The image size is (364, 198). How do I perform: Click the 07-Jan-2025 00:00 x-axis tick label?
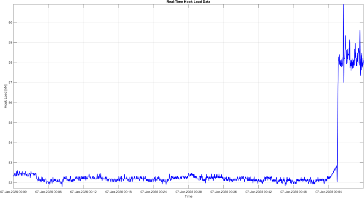(x=14, y=191)
